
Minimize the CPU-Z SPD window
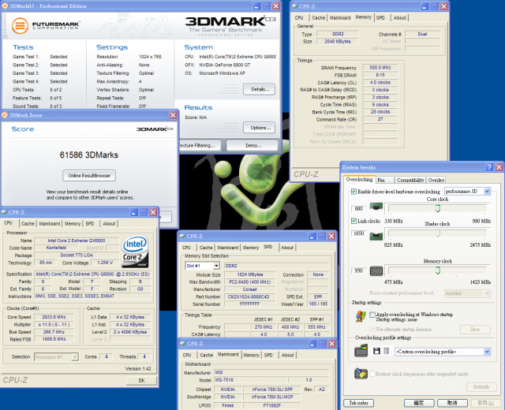tap(312, 237)
